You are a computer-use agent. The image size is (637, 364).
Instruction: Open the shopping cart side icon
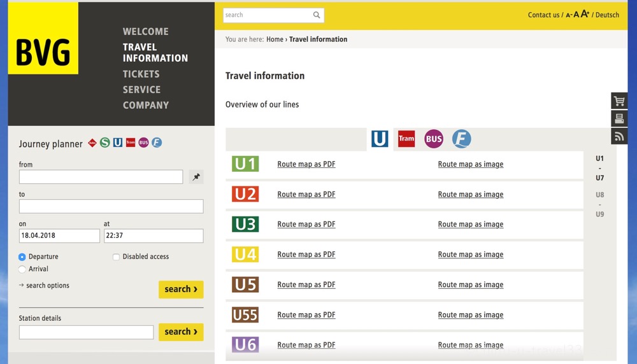(619, 101)
